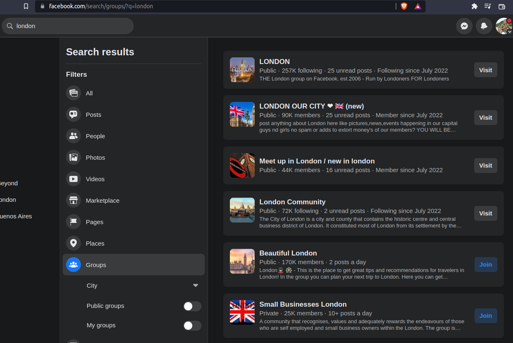Click LONDON OUR CITY group thumbnail
The width and height of the screenshot is (513, 343).
coord(242,114)
